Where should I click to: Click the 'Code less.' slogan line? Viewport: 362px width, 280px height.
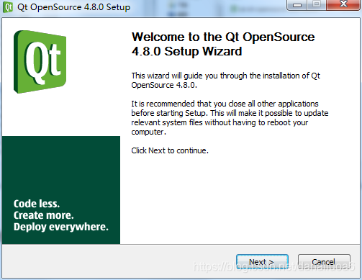click(x=37, y=204)
